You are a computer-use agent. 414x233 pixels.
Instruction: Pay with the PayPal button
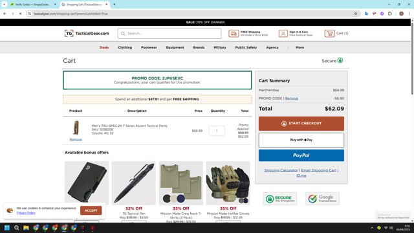click(x=301, y=155)
